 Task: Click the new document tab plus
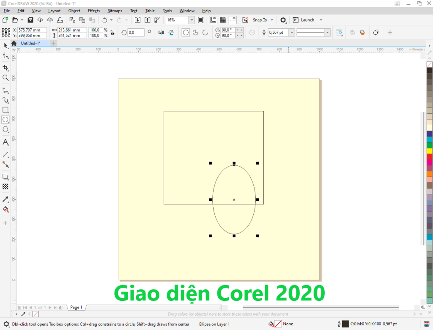54,43
